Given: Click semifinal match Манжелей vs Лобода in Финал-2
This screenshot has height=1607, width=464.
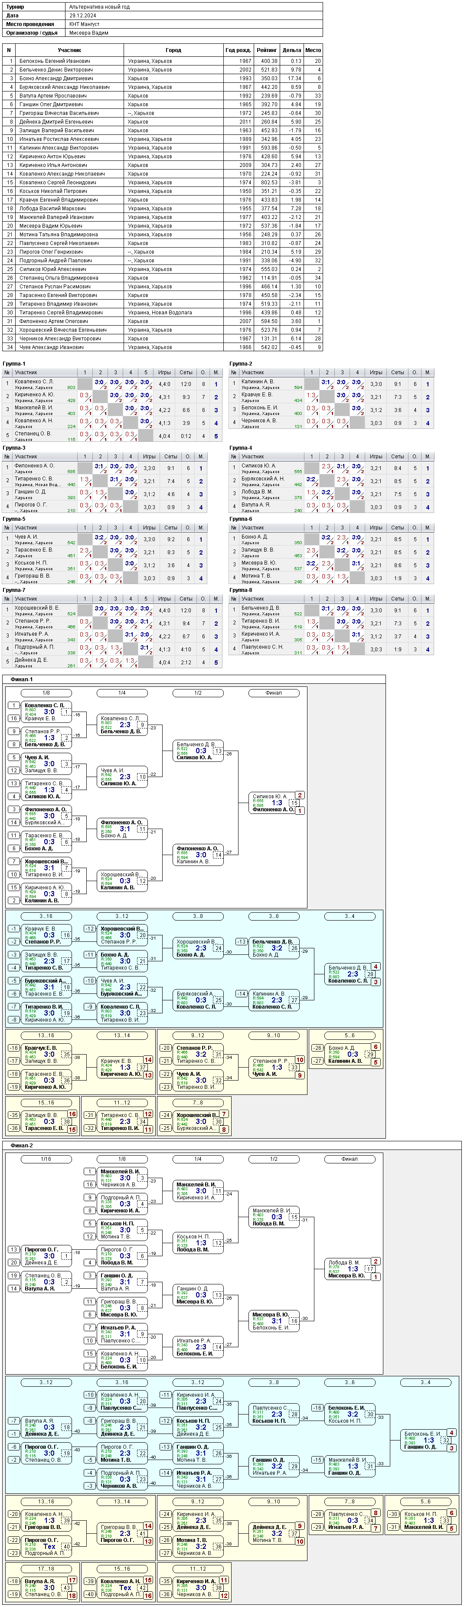Looking at the screenshot, I should tap(274, 1217).
